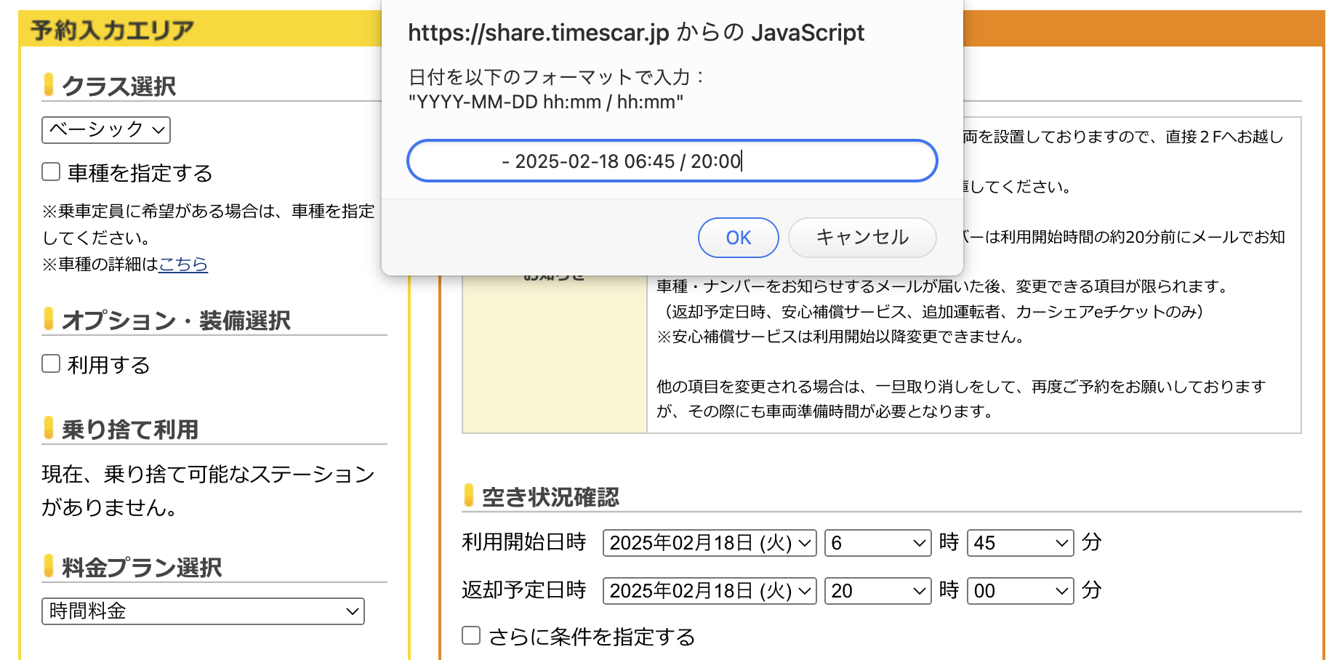Open the start minute dropdown showing 45

click(1018, 543)
